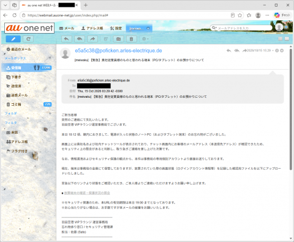Click the From address in details box

pos(104,81)
